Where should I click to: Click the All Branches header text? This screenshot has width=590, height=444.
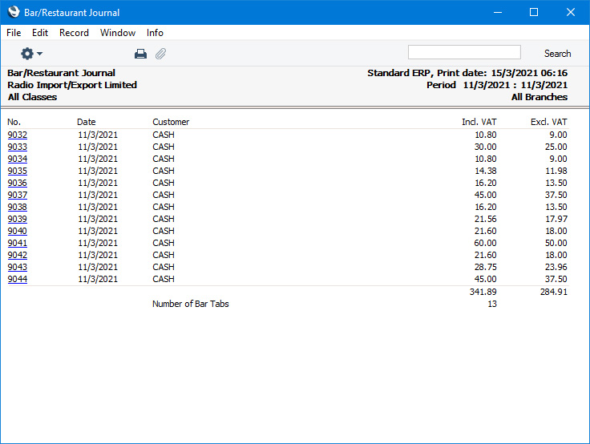click(x=539, y=97)
